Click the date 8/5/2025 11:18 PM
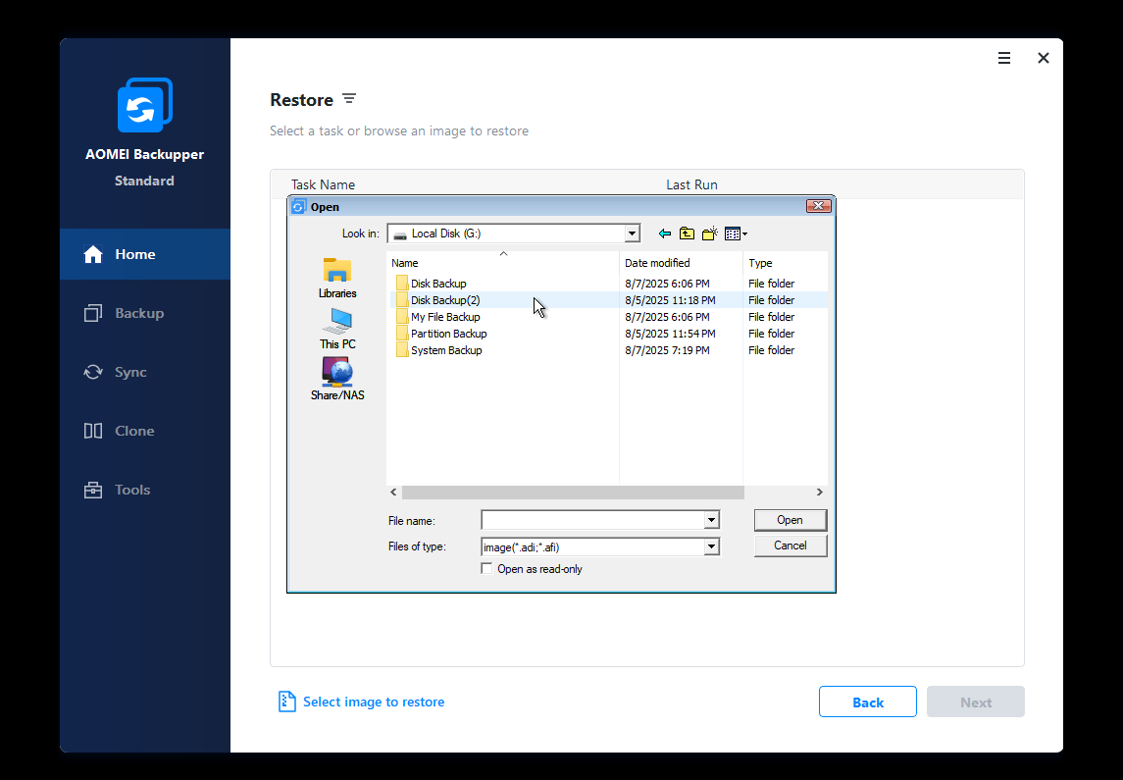The width and height of the screenshot is (1123, 780). click(670, 300)
